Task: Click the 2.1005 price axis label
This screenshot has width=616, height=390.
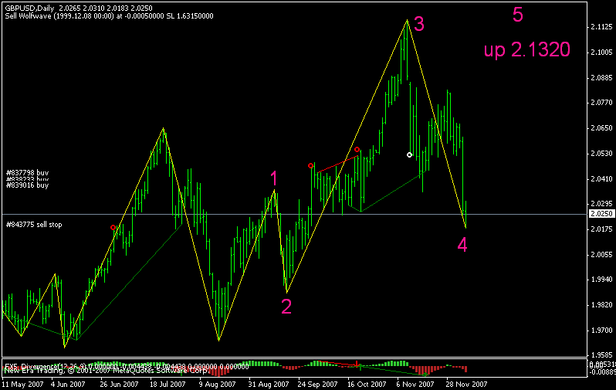Action: tap(601, 53)
